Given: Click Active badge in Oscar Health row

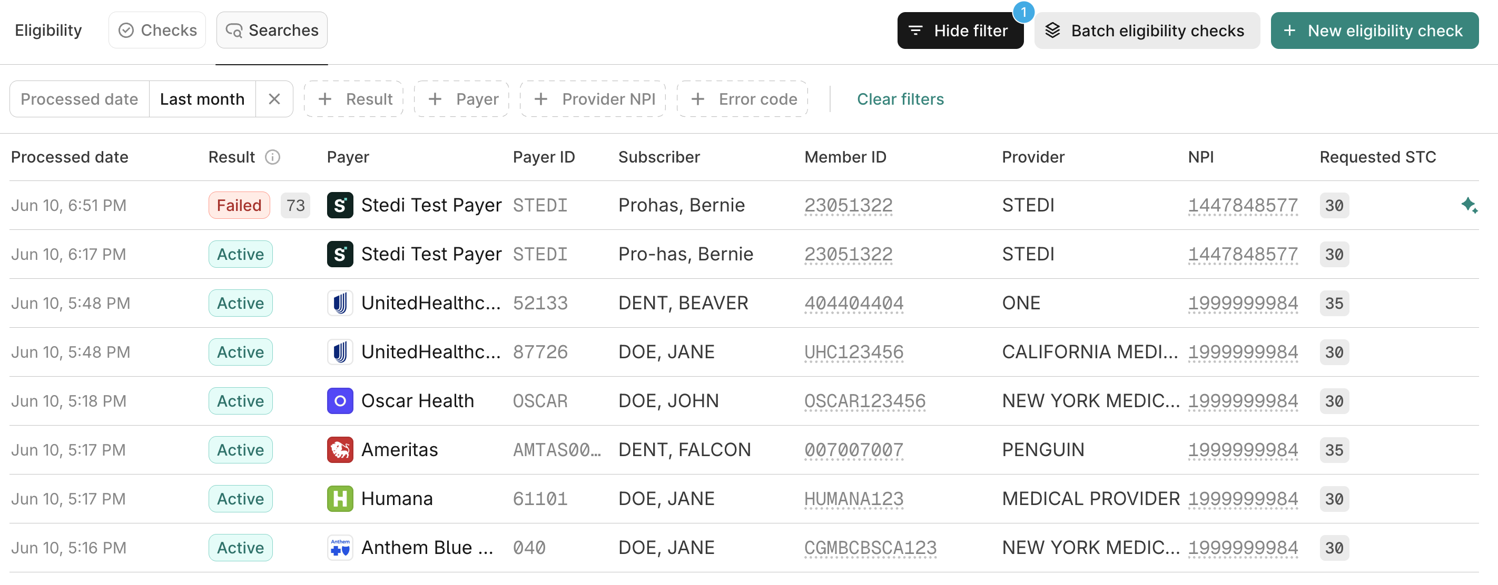Looking at the screenshot, I should [x=240, y=401].
